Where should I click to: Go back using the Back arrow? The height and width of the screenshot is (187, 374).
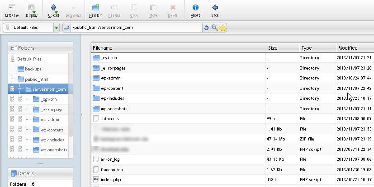point(215,10)
